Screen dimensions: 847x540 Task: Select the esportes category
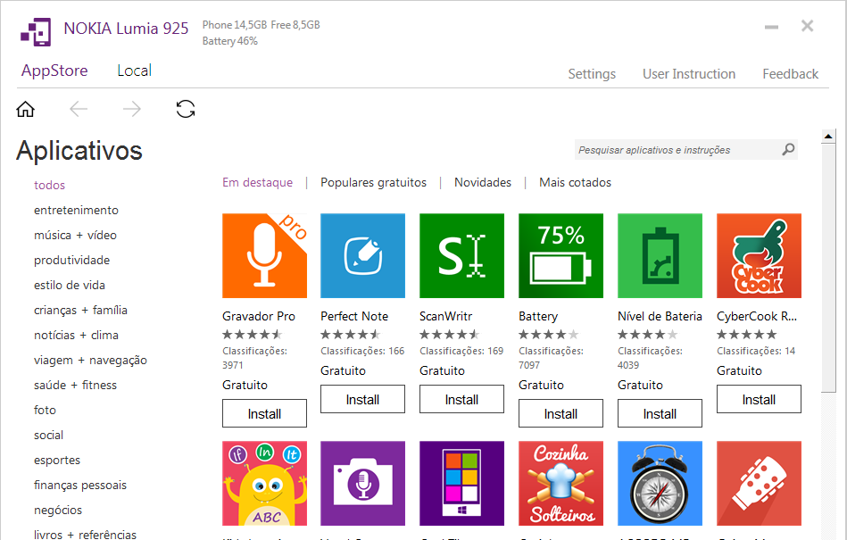tap(57, 460)
